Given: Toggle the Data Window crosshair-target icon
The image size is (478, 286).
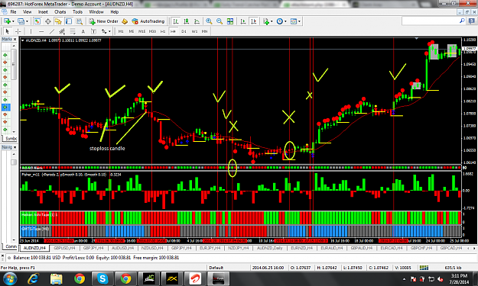Looking at the screenshot, I should pos(48,21).
